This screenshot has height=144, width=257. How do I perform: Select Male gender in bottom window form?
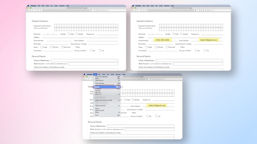pyautogui.click(x=125, y=99)
